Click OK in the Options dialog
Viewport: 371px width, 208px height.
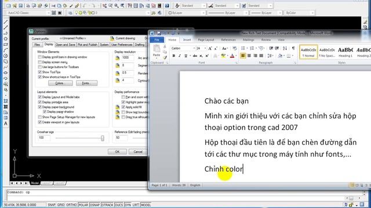tap(117, 151)
